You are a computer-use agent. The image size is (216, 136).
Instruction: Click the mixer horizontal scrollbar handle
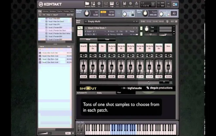coord(164,82)
